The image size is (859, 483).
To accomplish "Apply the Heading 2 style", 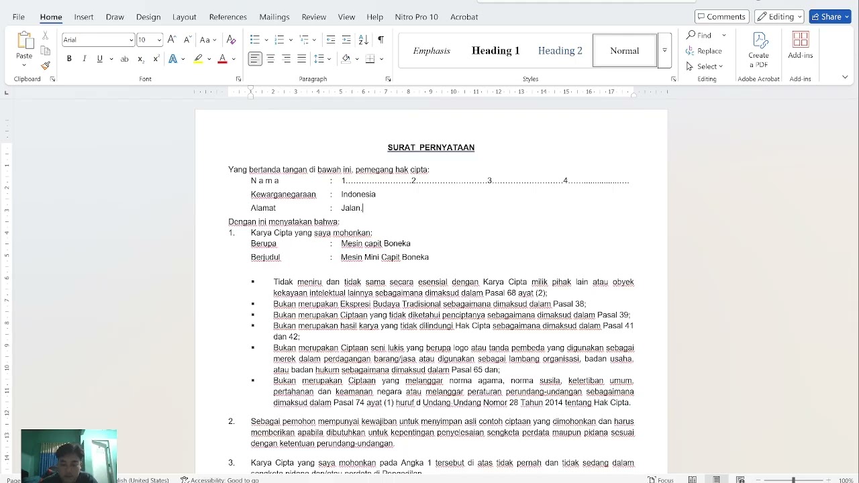I will [560, 50].
